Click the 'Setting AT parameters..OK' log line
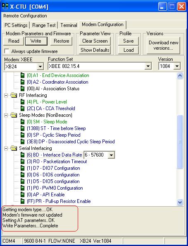The height and width of the screenshot is (246, 188). click(x=29, y=220)
